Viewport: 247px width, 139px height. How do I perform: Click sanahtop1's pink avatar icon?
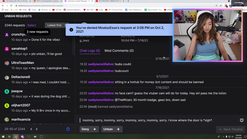7,49
